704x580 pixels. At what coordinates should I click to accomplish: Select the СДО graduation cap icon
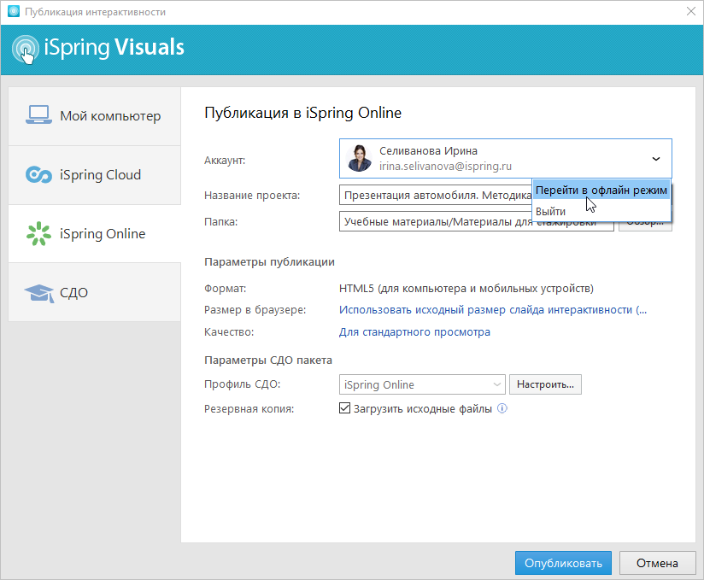[39, 293]
